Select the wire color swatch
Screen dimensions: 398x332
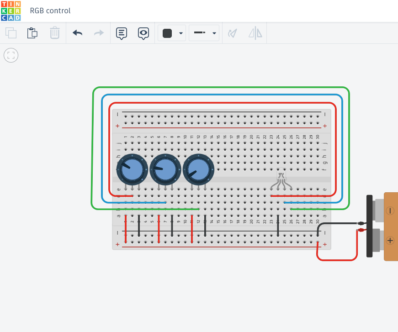pos(168,33)
